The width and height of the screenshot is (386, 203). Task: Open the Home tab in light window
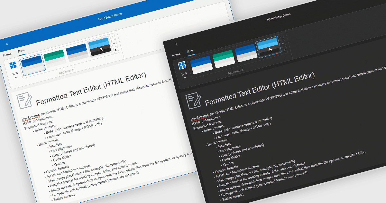point(7,54)
